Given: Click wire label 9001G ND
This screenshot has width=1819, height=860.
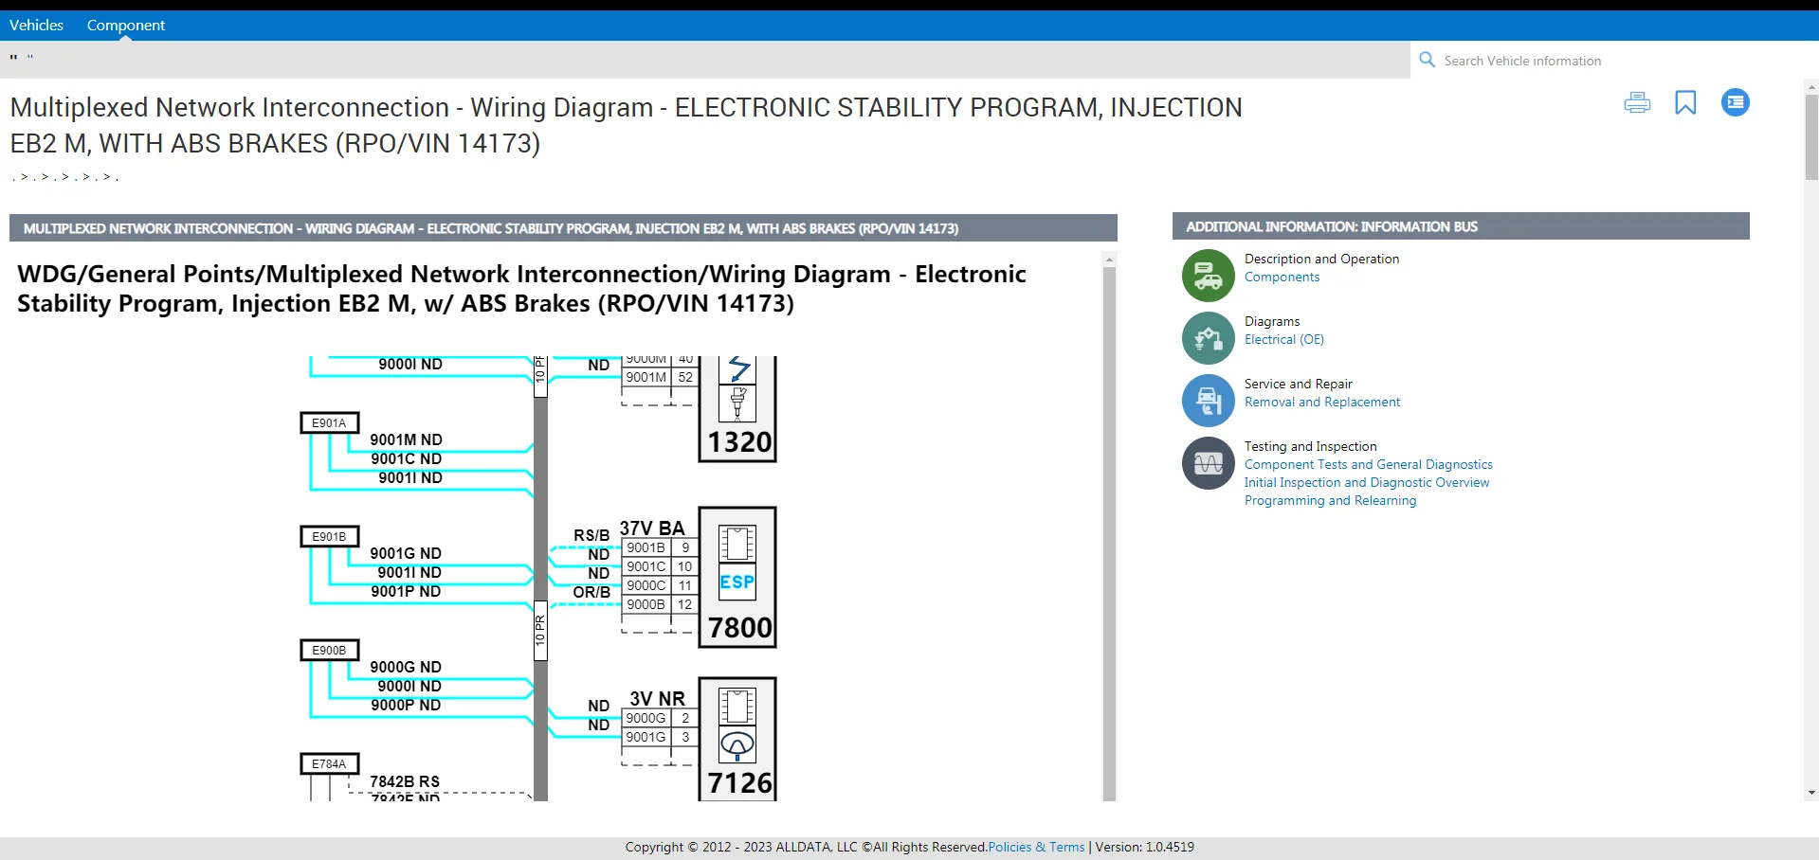Looking at the screenshot, I should coord(406,553).
